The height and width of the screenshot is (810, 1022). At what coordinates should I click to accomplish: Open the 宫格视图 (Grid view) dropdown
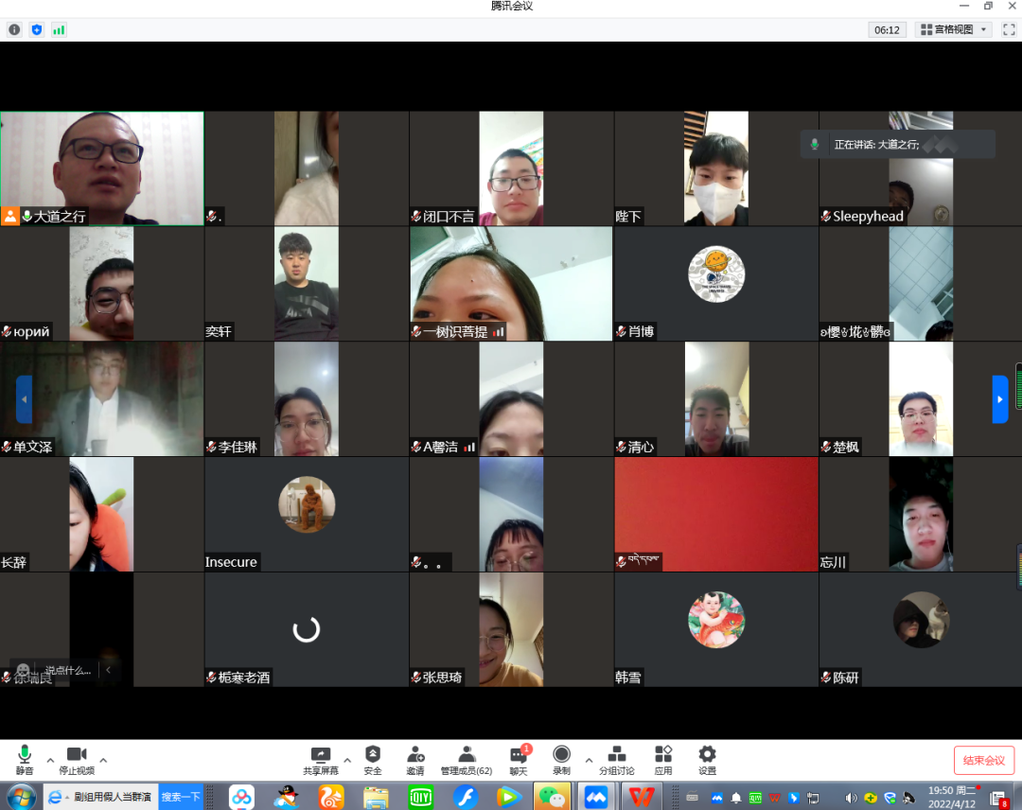pyautogui.click(x=953, y=29)
